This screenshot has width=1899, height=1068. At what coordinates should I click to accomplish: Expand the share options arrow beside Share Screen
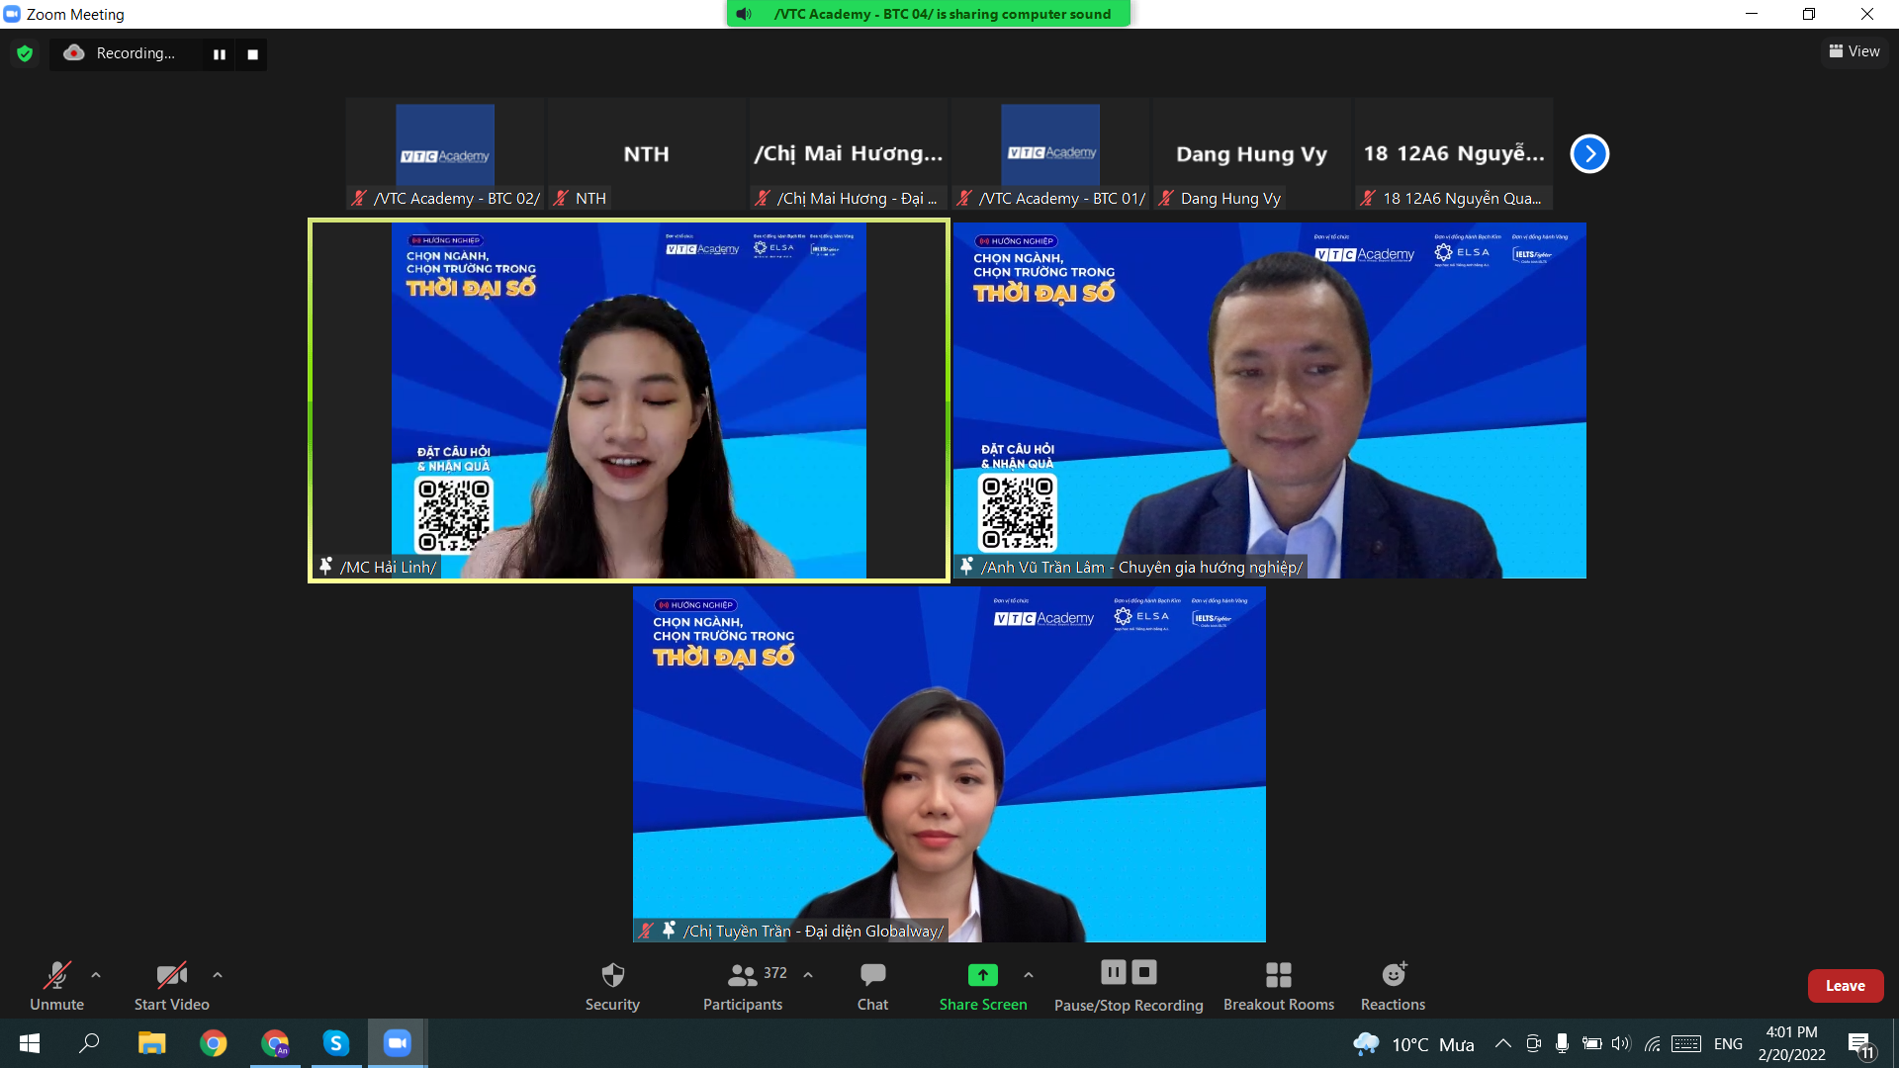pos(1029,975)
